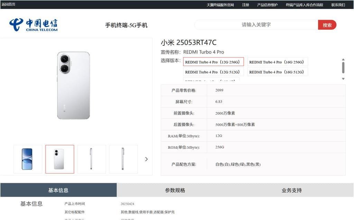The height and width of the screenshot is (220, 354).
Task: Select REDMI Turbo 4 Pro 12G 512G version
Action: pyautogui.click(x=213, y=72)
